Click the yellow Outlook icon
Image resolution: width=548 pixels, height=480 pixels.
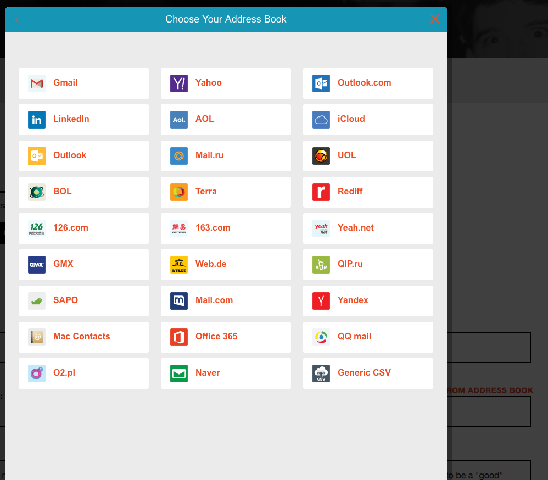point(37,156)
